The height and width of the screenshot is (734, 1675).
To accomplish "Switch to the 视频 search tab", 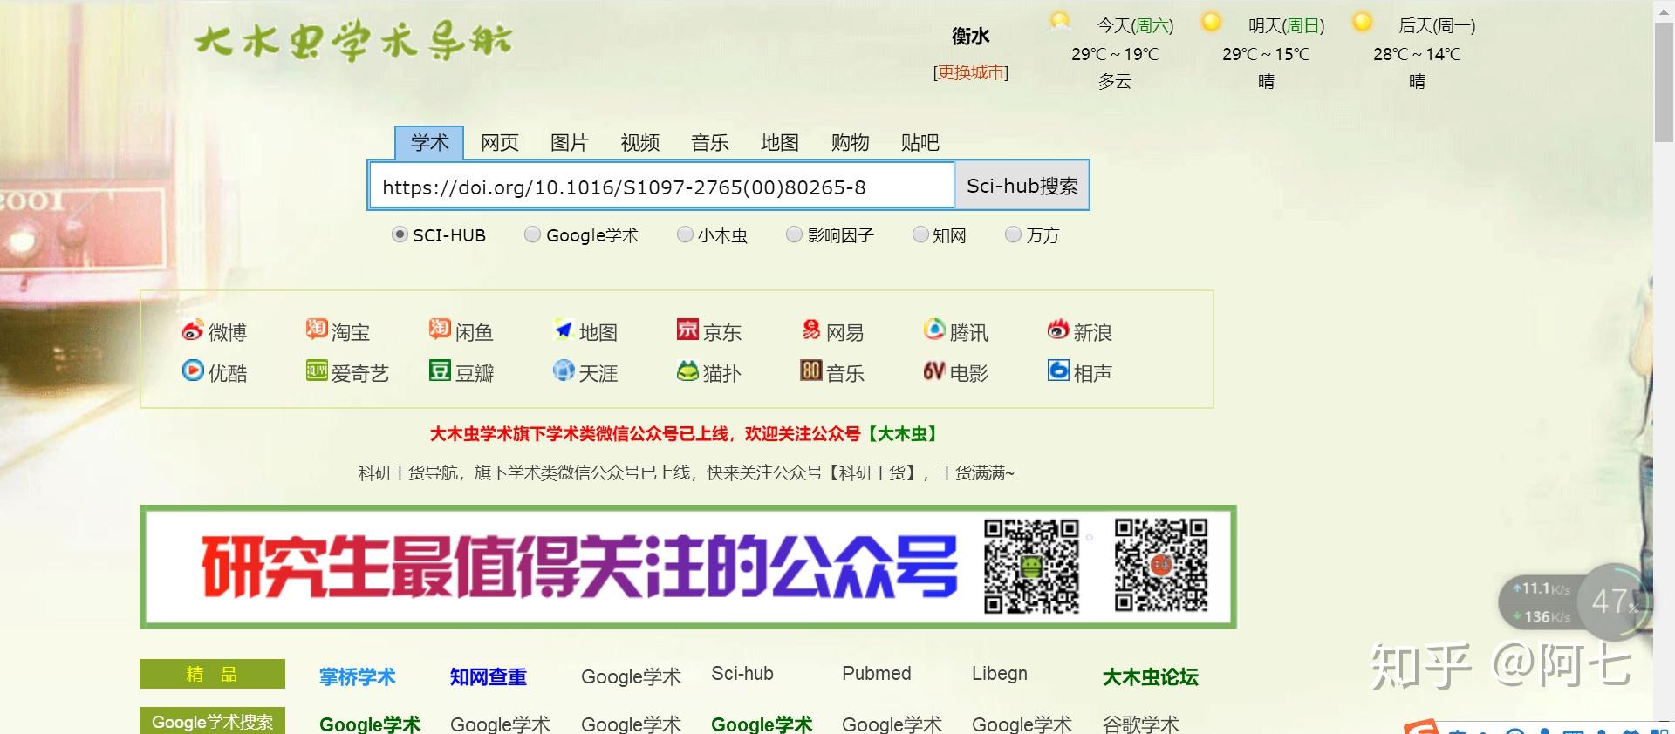I will click(639, 142).
